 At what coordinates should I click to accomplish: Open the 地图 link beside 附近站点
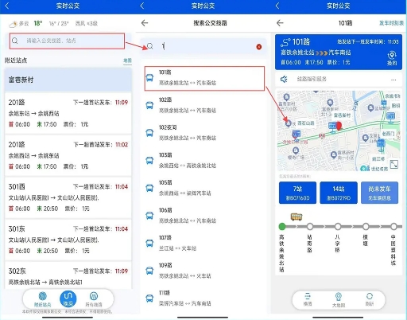click(127, 60)
